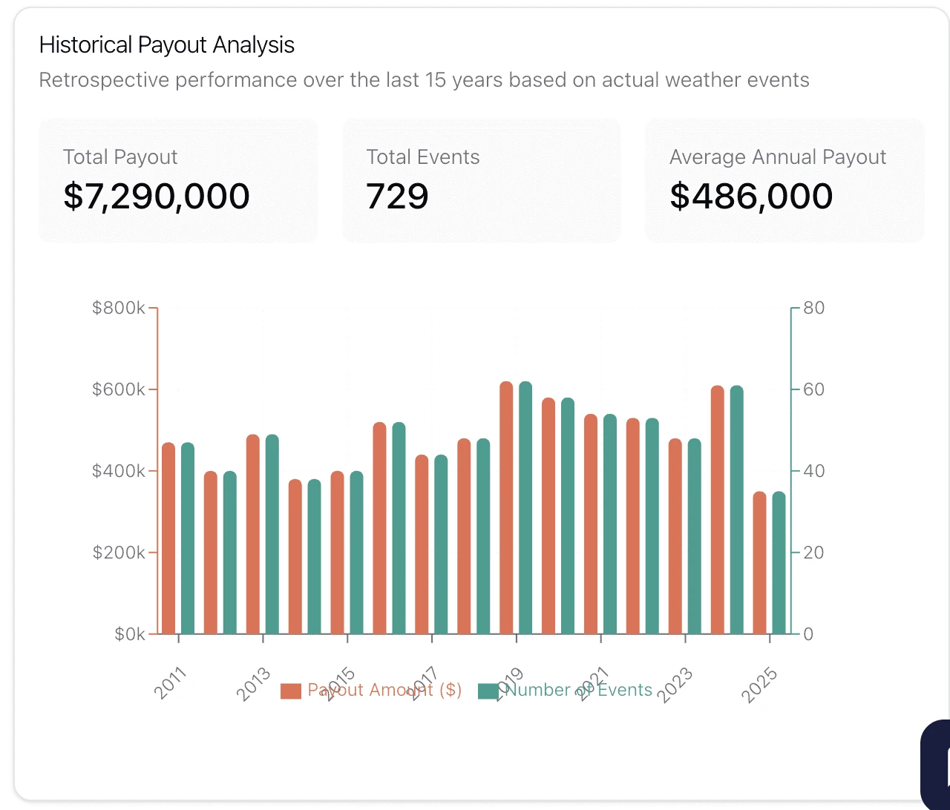Click the teal events bar for 2025
The height and width of the screenshot is (810, 950).
pyautogui.click(x=779, y=562)
